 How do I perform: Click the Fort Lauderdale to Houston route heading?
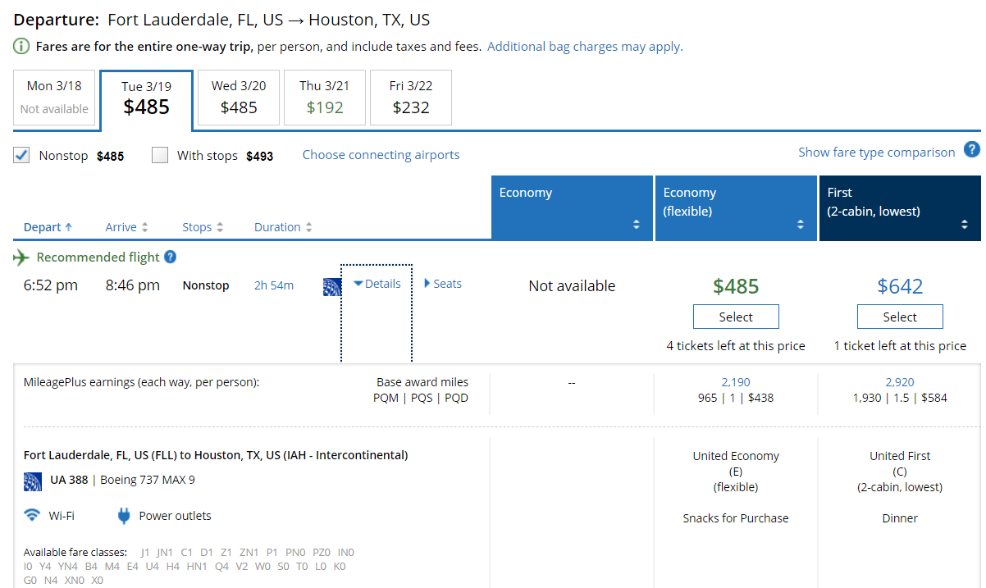tap(216, 455)
